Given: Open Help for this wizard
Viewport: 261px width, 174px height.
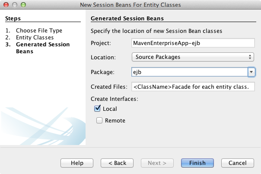Looking at the screenshot, I should coord(77,163).
